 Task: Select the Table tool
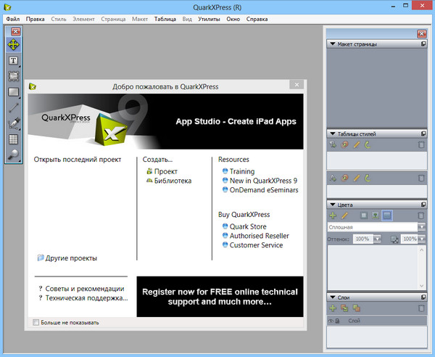[14, 139]
